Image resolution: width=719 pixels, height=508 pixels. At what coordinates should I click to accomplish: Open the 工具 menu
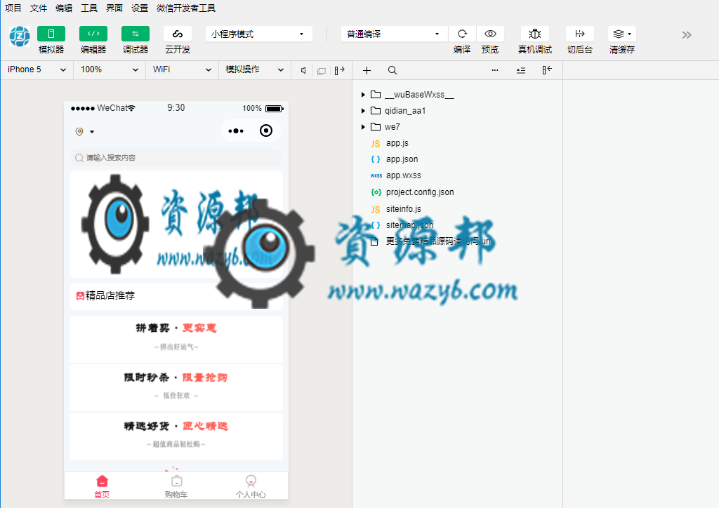point(89,8)
